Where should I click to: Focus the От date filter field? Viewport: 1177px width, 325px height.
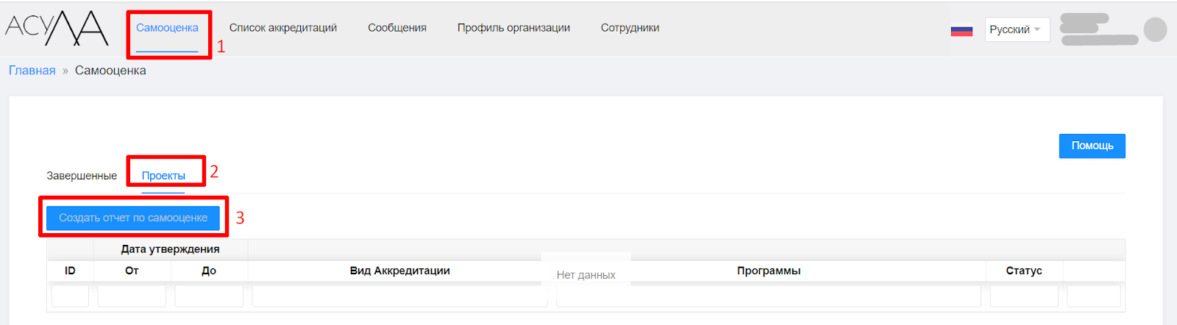[132, 296]
